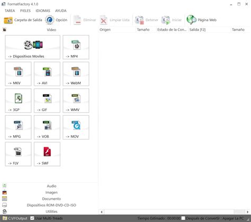Choose the FLV conversion tile
251x222 pixels.
click(x=18, y=154)
